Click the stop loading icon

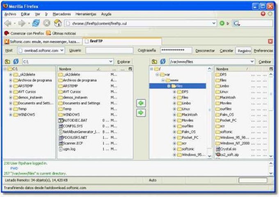click(47, 23)
